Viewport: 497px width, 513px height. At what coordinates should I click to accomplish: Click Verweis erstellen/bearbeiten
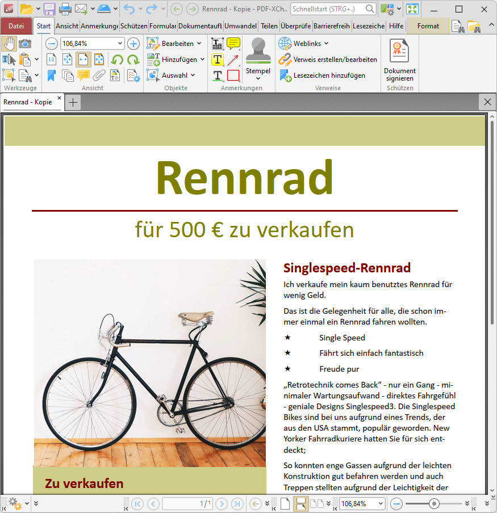335,60
